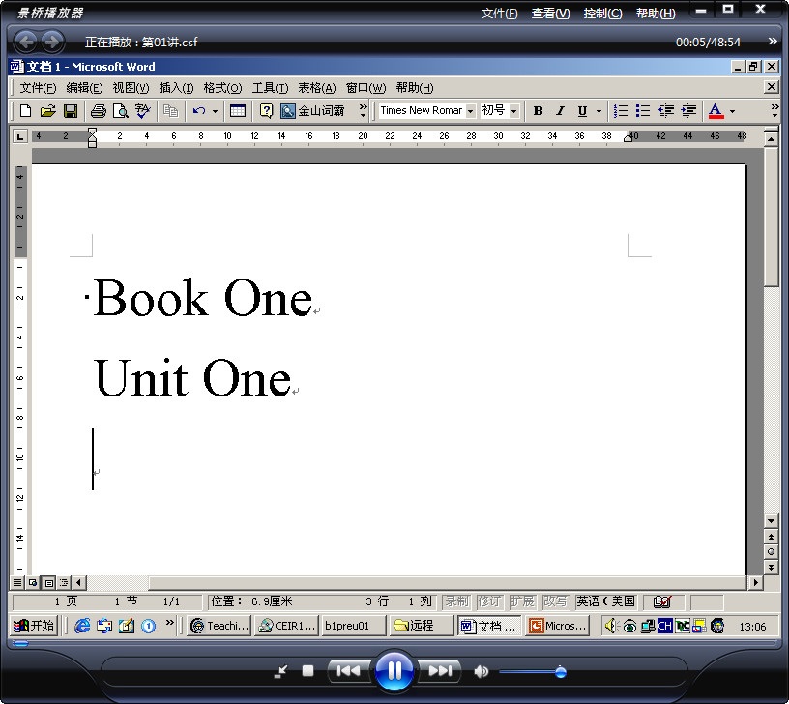Expand more standard toolbar buttons chevron

(363, 110)
